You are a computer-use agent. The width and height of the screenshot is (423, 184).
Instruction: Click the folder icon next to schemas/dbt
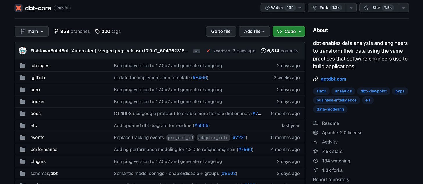pyautogui.click(x=23, y=174)
